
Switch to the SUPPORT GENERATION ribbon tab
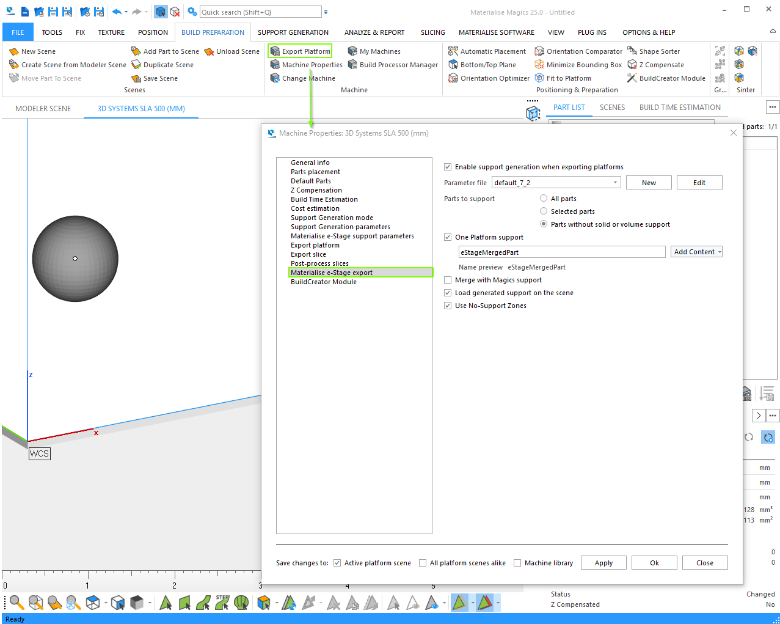(x=293, y=32)
